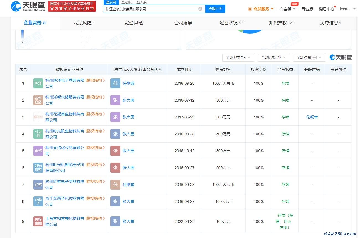358x238 pixels.
Task: Click the 宜格宜美 company logo badge
Action: coord(38,221)
